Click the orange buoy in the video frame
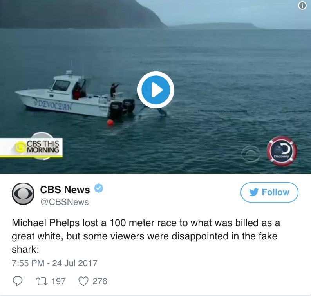 click(x=110, y=122)
